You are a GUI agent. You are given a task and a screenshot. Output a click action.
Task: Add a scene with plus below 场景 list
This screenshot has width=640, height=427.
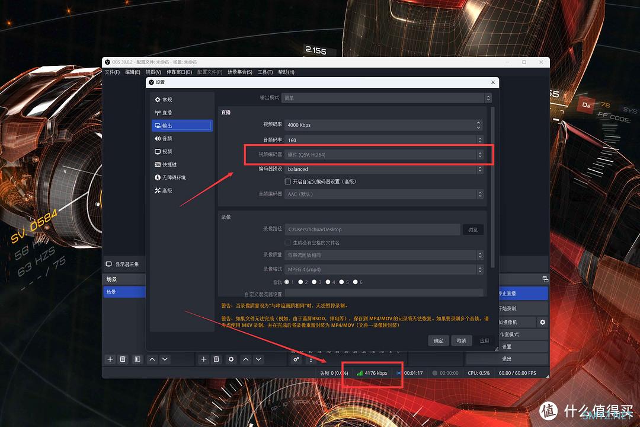[110, 359]
